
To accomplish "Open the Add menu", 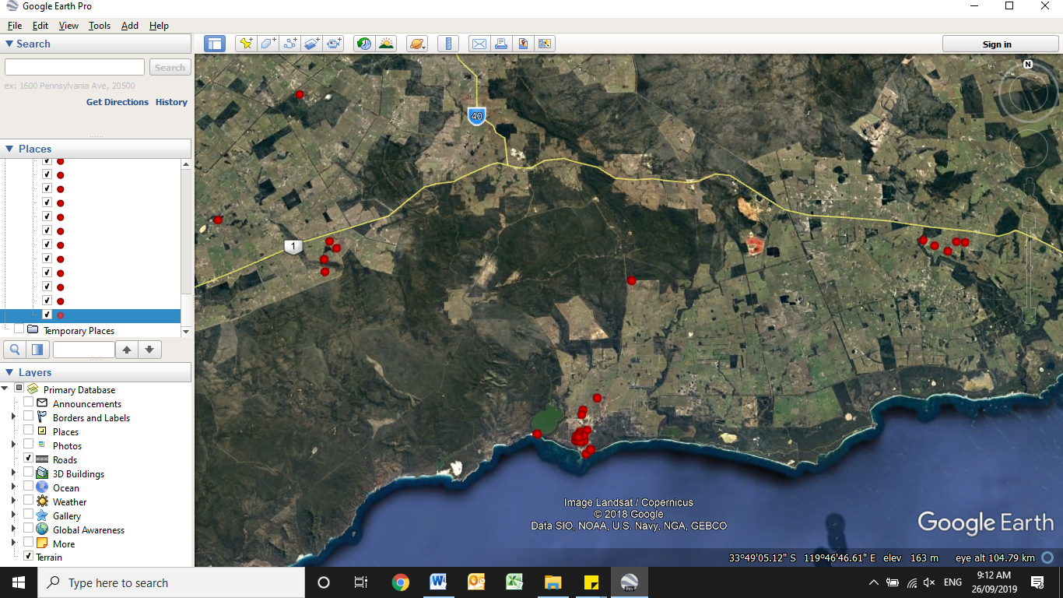I will point(130,26).
